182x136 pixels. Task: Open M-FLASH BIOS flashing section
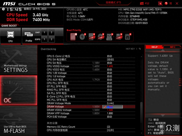(18, 121)
